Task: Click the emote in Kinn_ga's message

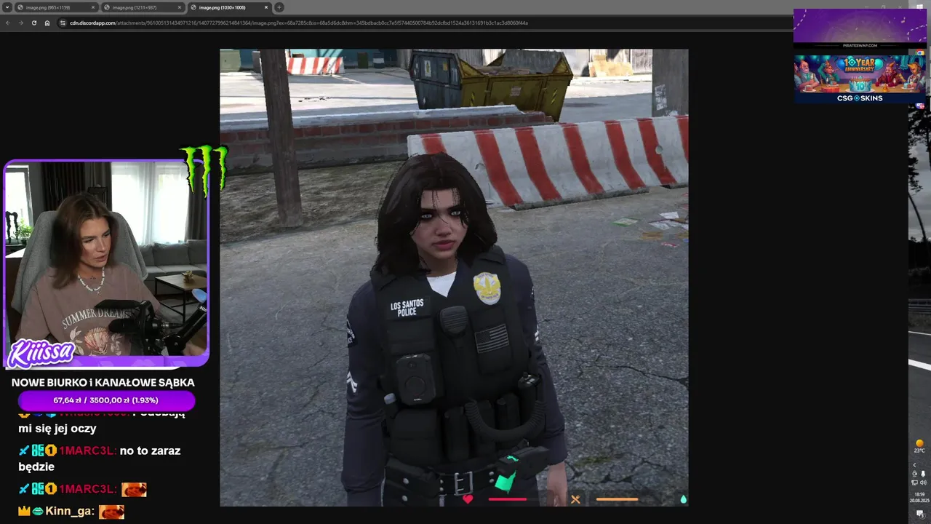Action: [x=111, y=512]
